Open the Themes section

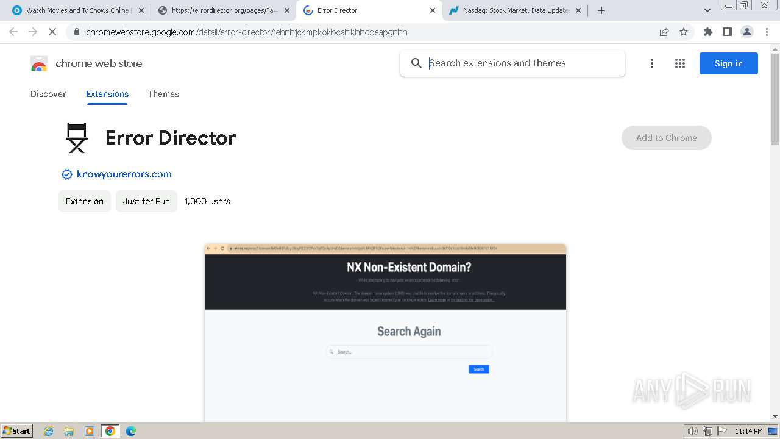tap(163, 94)
